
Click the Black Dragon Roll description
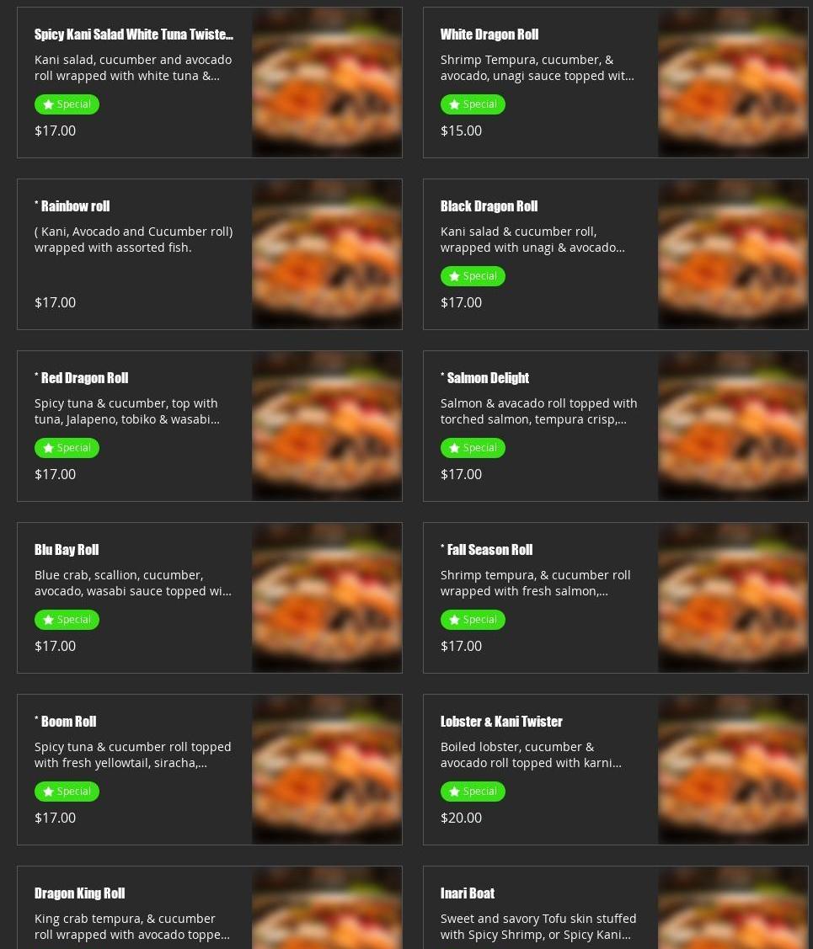click(532, 239)
